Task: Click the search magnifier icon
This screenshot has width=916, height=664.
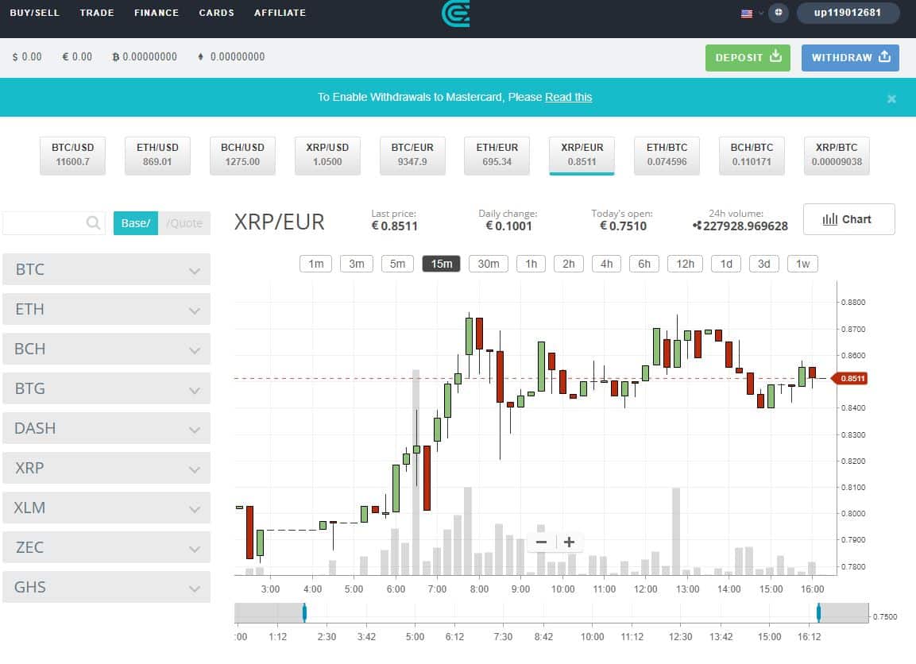Action: (93, 223)
